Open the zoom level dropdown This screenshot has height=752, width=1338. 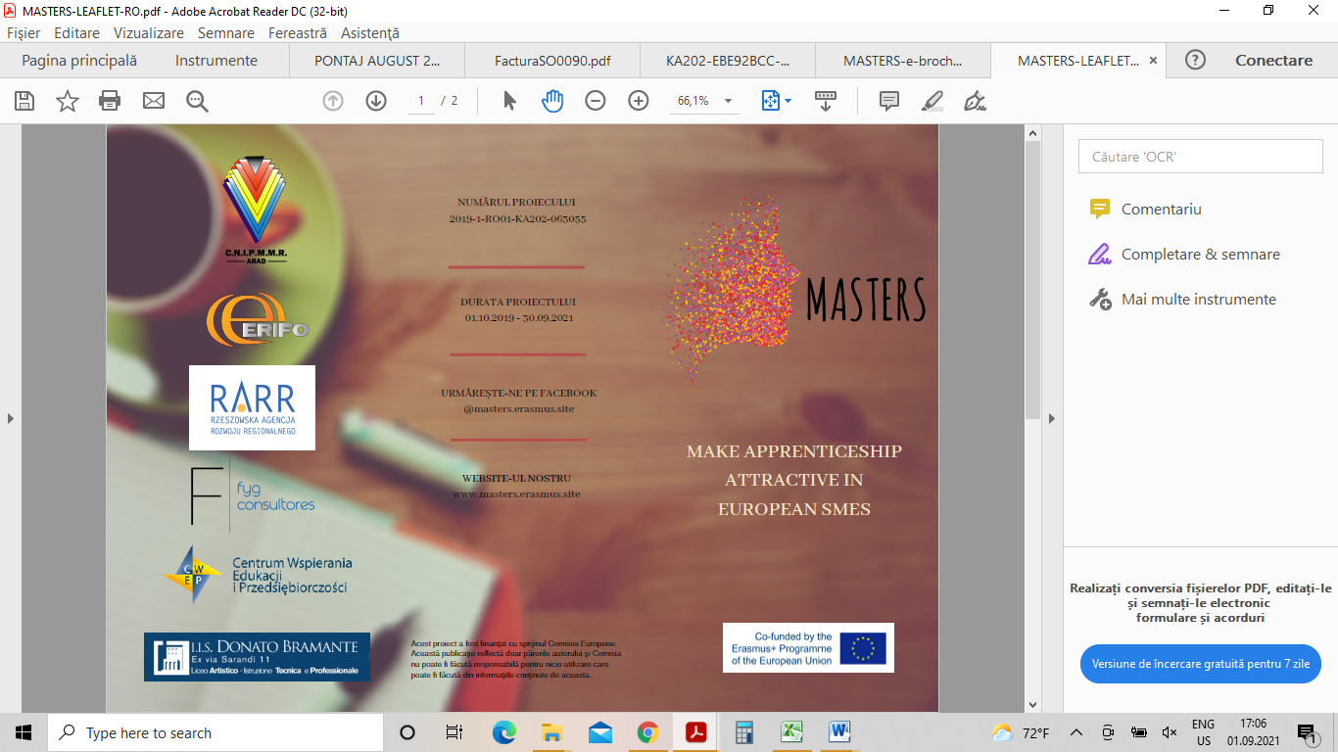728,101
